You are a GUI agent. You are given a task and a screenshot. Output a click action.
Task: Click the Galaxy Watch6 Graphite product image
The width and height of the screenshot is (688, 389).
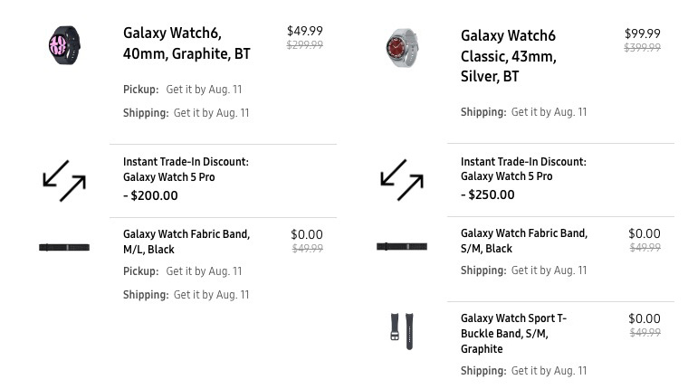[x=64, y=45]
